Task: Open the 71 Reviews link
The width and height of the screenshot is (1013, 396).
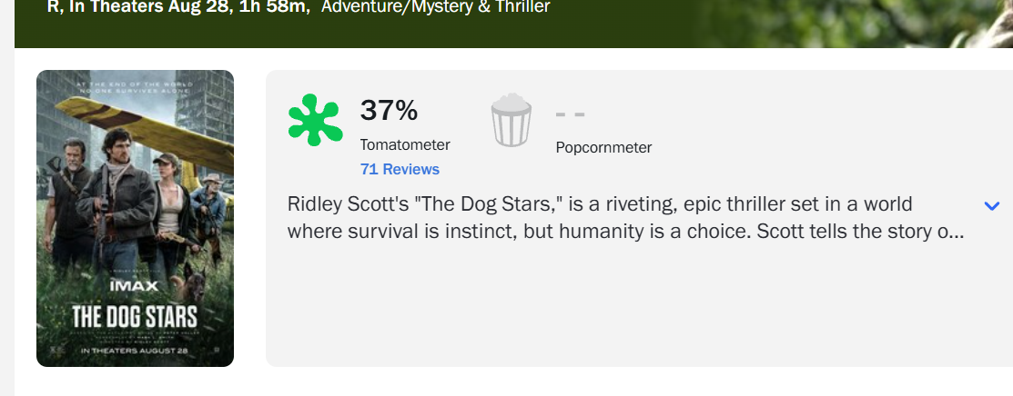Action: point(400,169)
